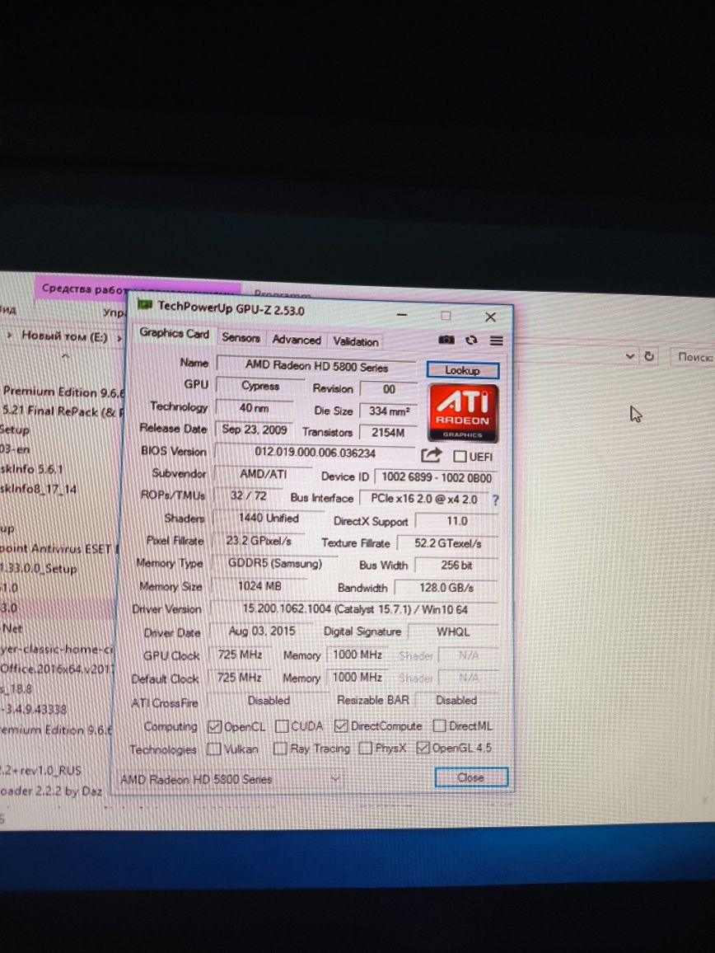
Task: Toggle the CUDA checkbox
Action: (282, 726)
